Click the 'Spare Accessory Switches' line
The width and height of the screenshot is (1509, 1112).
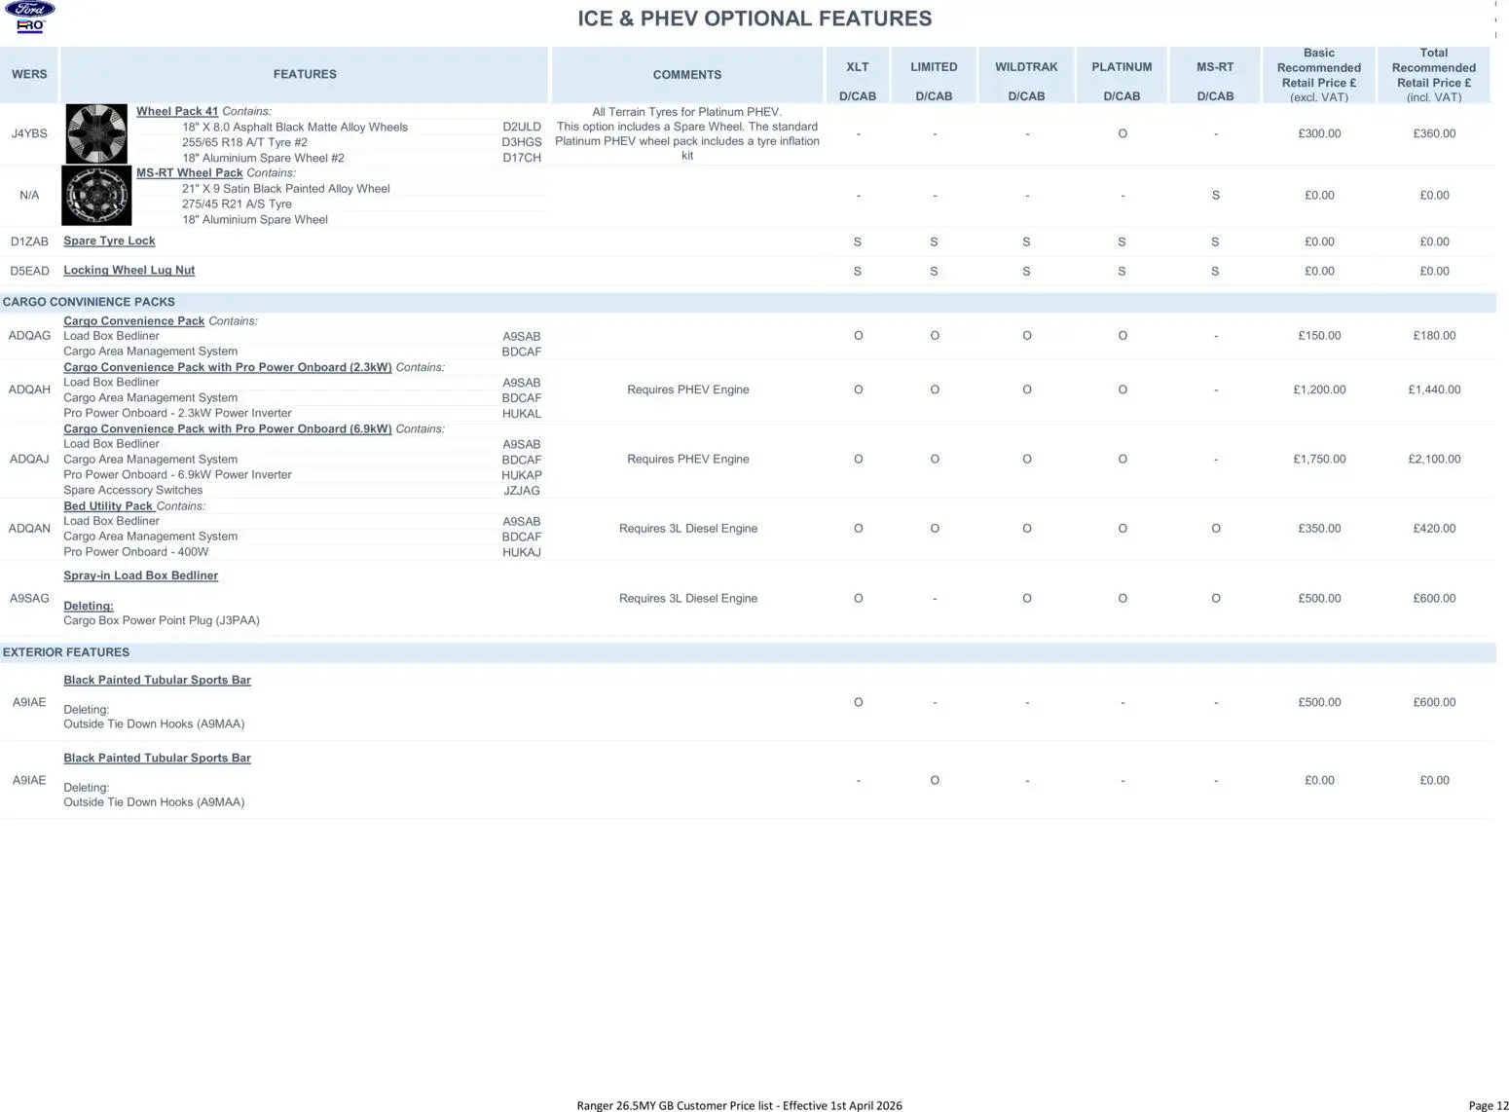point(133,490)
